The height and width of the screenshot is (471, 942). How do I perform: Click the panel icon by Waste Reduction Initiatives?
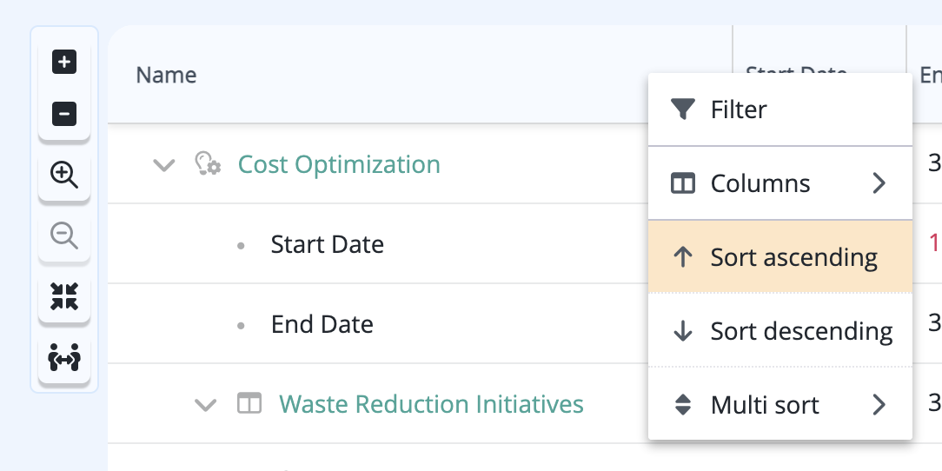click(x=249, y=403)
